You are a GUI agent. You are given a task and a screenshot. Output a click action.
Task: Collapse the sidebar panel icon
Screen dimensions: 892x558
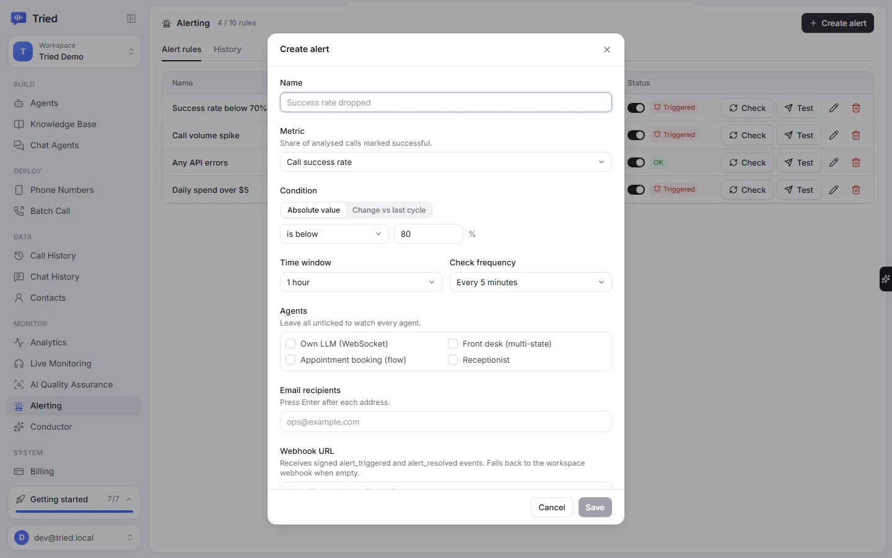(131, 19)
